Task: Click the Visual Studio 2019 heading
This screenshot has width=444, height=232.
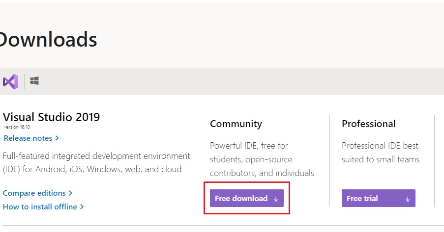Action: point(51,117)
